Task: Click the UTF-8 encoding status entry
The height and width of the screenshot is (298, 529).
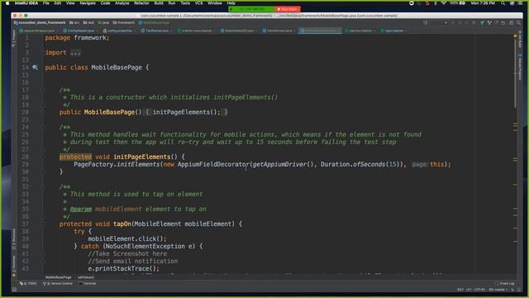Action: tap(479, 290)
